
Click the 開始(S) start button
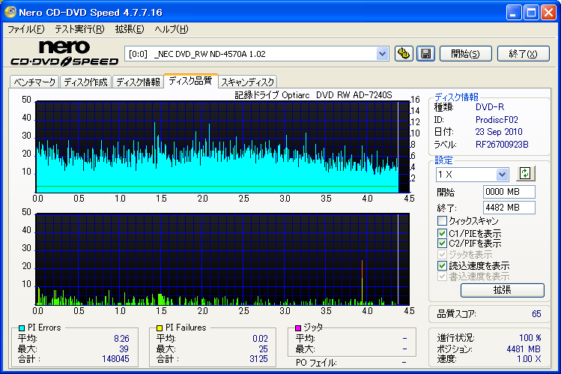(465, 54)
